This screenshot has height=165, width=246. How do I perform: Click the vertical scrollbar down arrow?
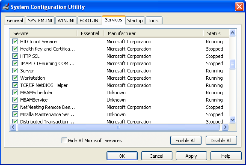pyautogui.click(x=232, y=120)
